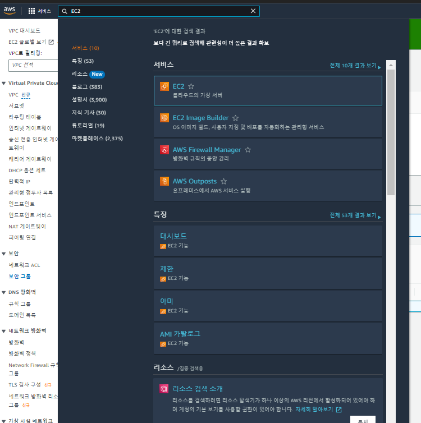Viewport: 421px width, 423px height.
Task: Collapse the DNS 방화벽 section
Action: coord(3,292)
